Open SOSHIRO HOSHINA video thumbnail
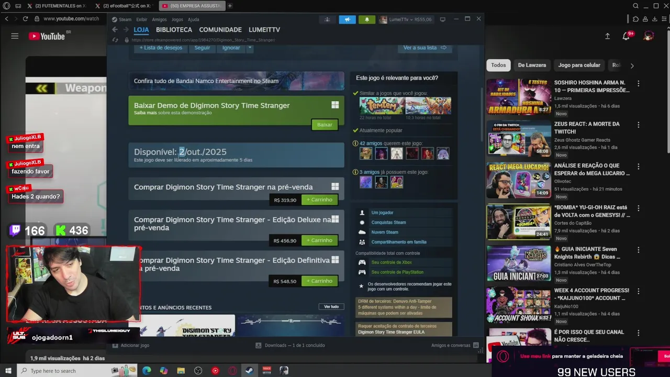The image size is (670, 377). coord(519,97)
